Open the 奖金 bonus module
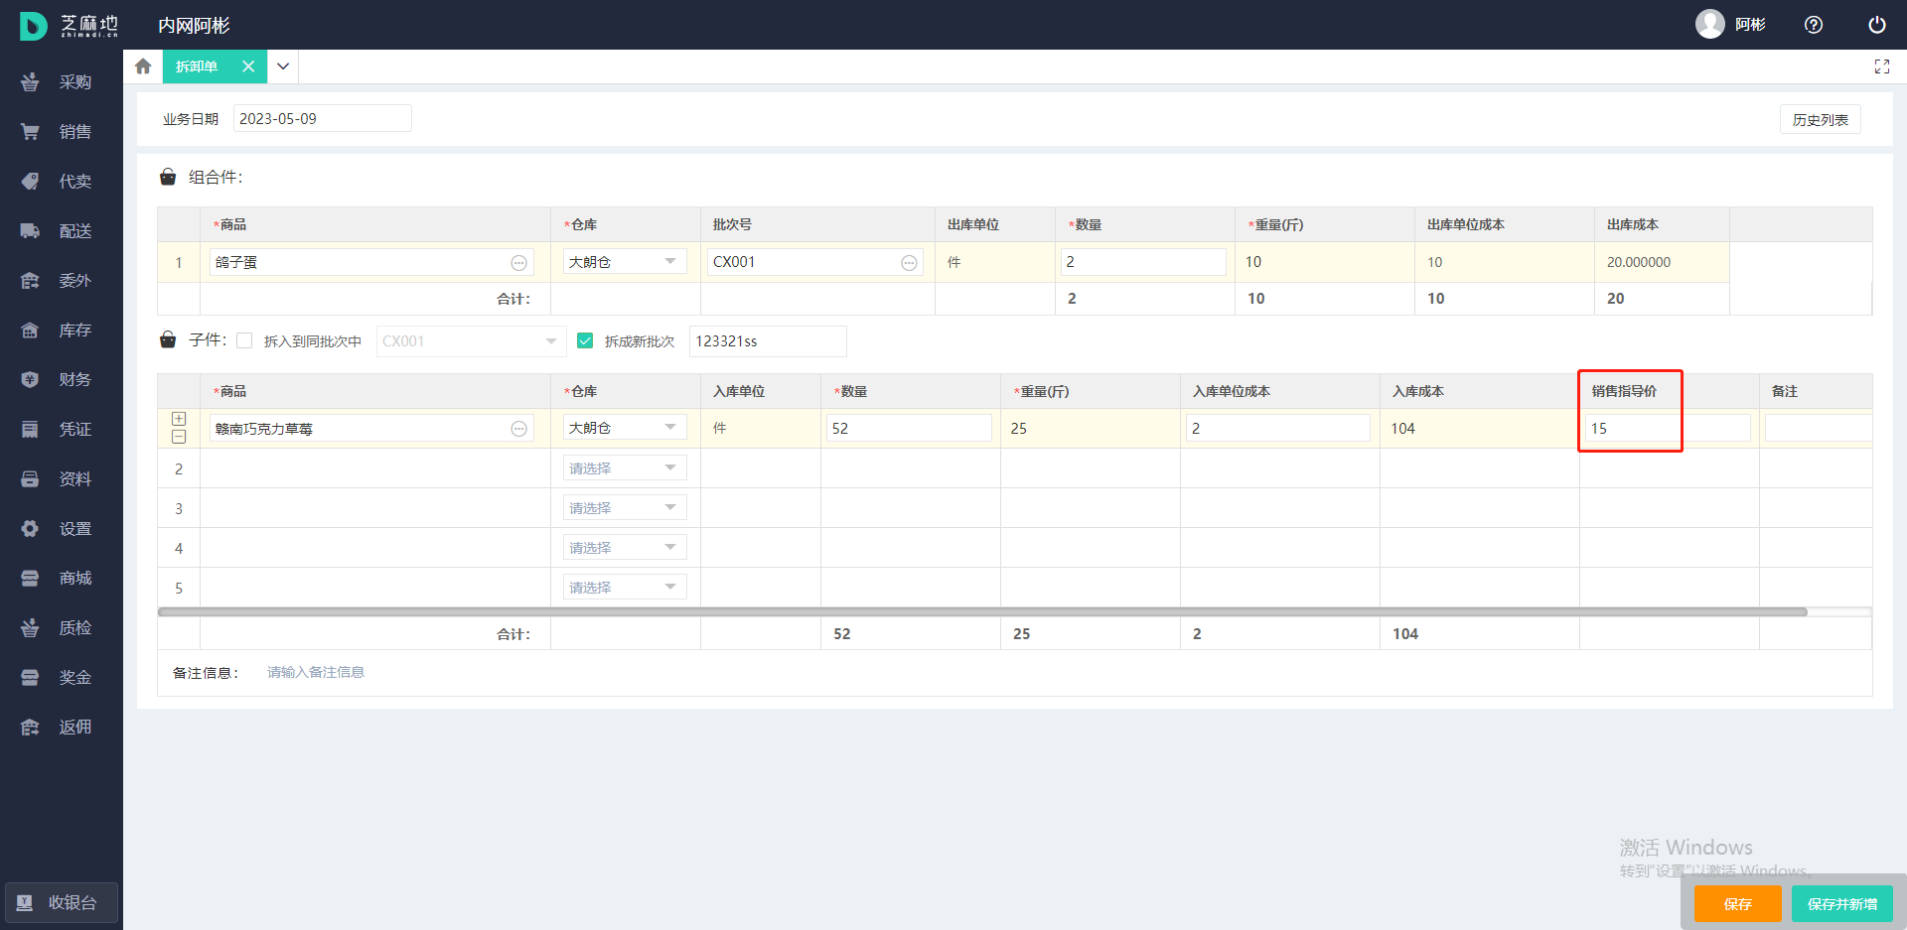The image size is (1907, 930). [x=60, y=678]
